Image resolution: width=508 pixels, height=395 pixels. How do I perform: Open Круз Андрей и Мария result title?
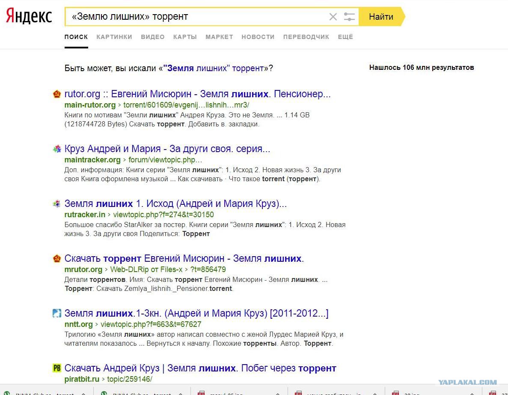tap(167, 149)
